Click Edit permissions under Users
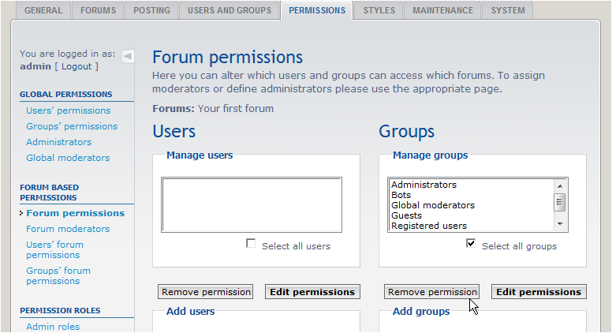 coord(312,292)
